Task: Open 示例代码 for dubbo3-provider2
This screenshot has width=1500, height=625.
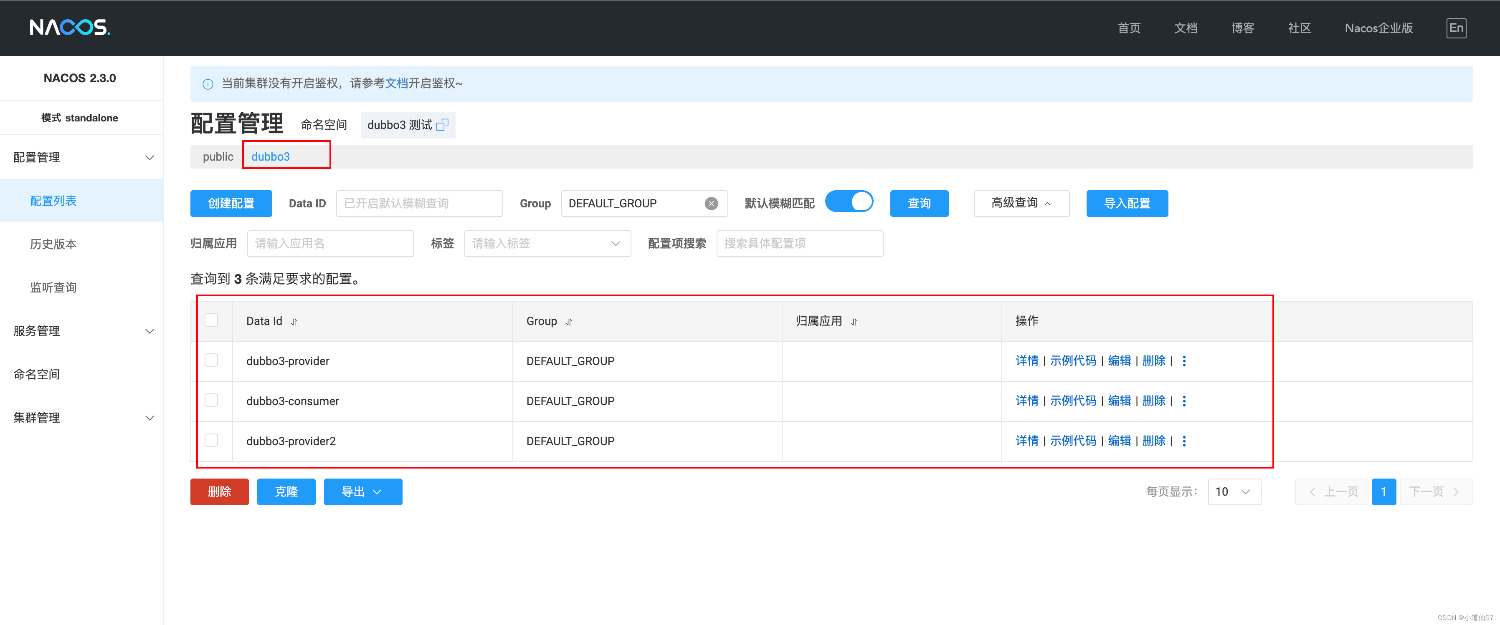Action: click(x=1073, y=441)
